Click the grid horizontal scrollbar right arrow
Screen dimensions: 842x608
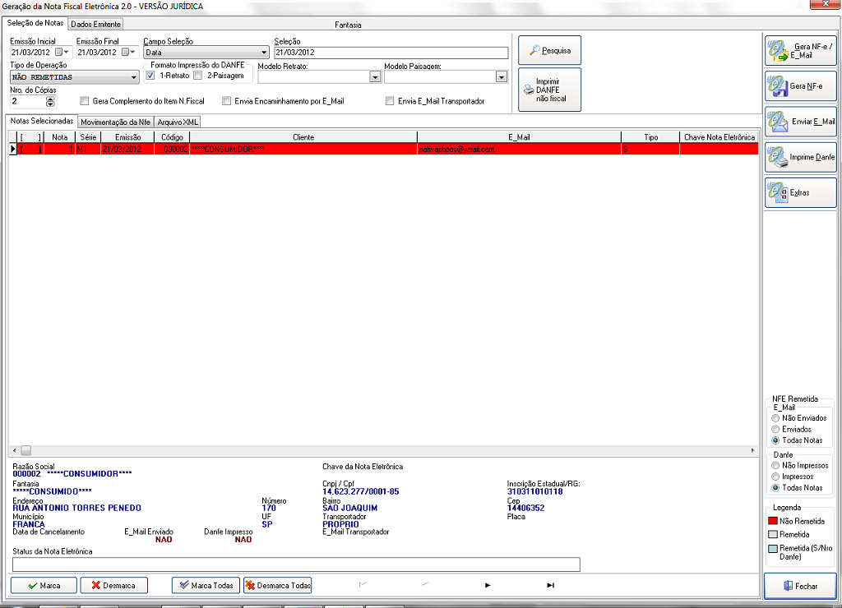(752, 451)
